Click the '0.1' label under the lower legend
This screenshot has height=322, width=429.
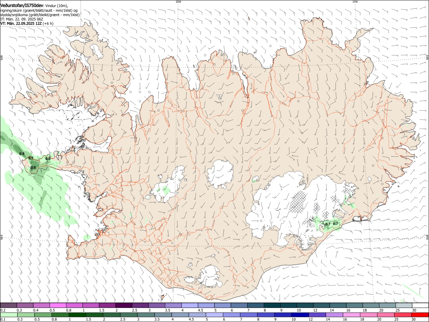(x=3, y=319)
